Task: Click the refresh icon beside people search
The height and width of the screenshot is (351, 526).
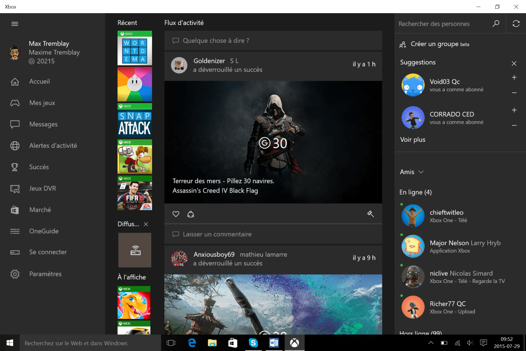Action: coord(516,24)
